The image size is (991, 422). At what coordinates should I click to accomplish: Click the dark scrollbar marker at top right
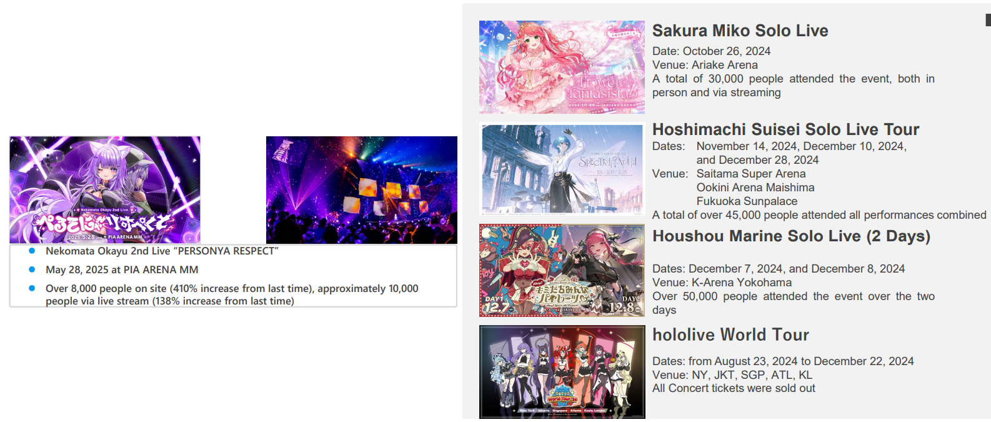[x=988, y=20]
